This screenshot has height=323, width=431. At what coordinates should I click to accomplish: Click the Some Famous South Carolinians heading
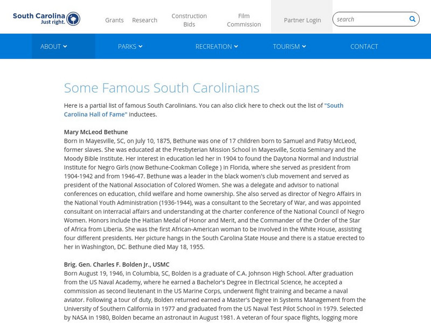point(161,87)
